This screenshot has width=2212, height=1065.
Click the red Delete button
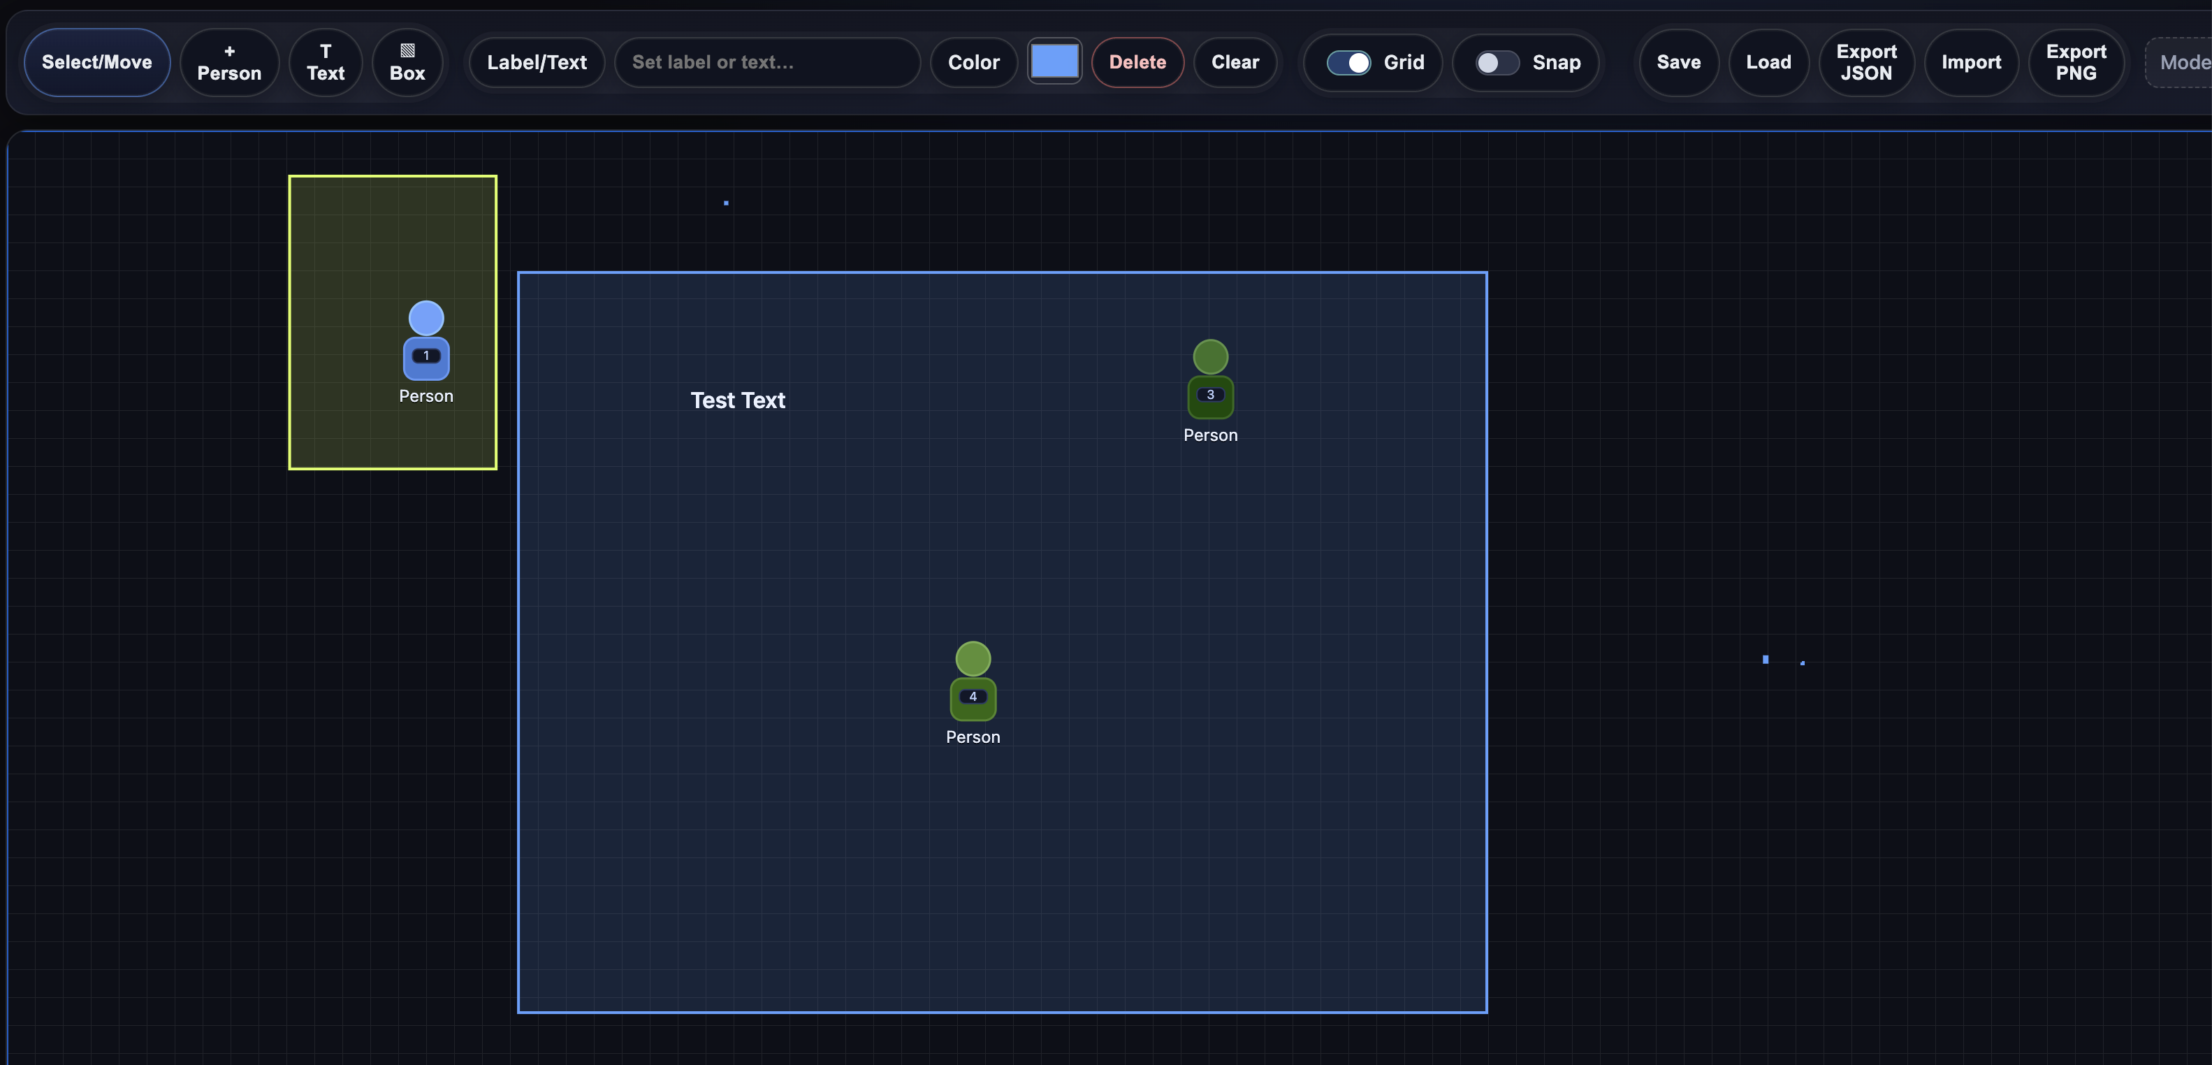[x=1137, y=61]
